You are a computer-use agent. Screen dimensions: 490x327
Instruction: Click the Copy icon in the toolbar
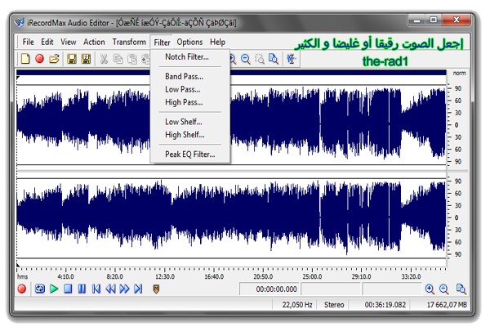pyautogui.click(x=118, y=59)
